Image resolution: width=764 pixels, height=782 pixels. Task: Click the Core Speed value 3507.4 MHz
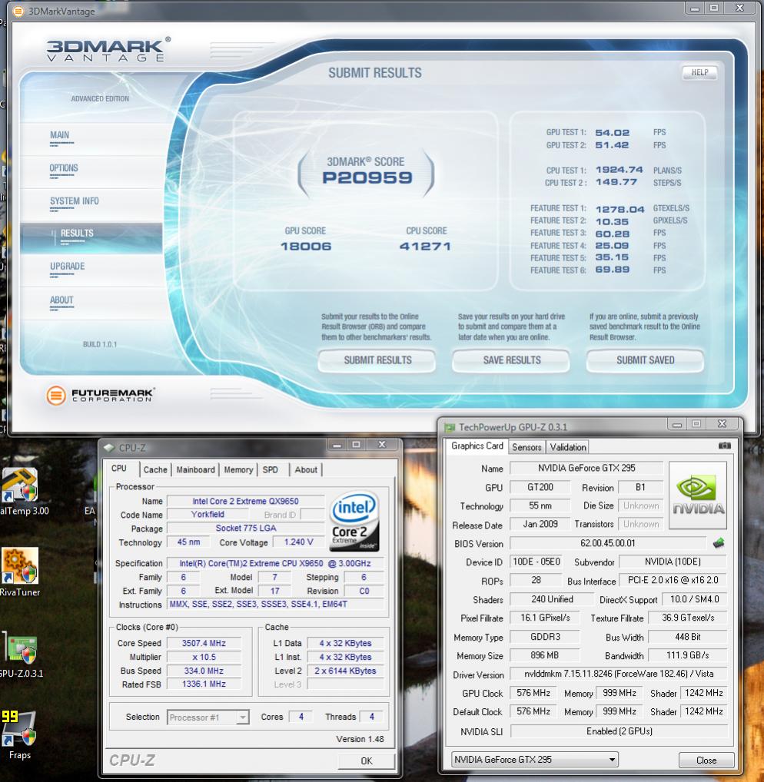pos(204,644)
